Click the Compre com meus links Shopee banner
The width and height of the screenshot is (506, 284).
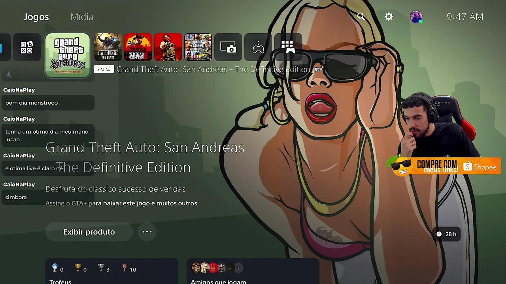coord(444,166)
